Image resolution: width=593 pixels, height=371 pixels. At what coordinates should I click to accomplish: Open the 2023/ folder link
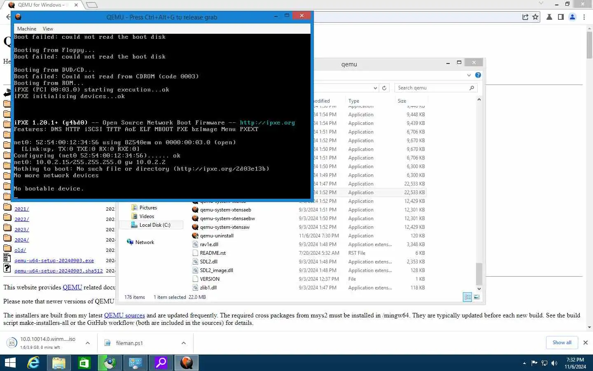22,230
